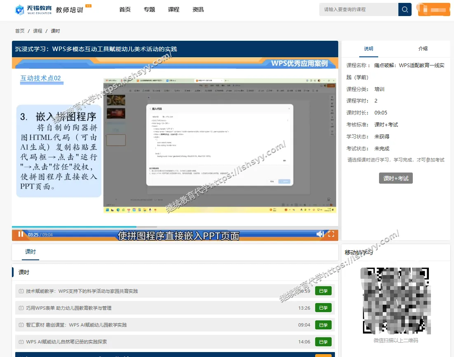Click 已学 badge for 技术赋能教学 lesson
Viewport: 454px width, 357px height.
coord(323,291)
